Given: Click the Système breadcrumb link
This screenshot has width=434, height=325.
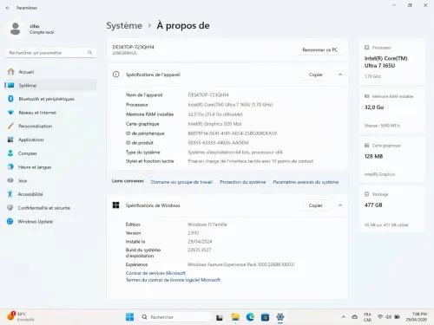Looking at the screenshot, I should (x=124, y=25).
